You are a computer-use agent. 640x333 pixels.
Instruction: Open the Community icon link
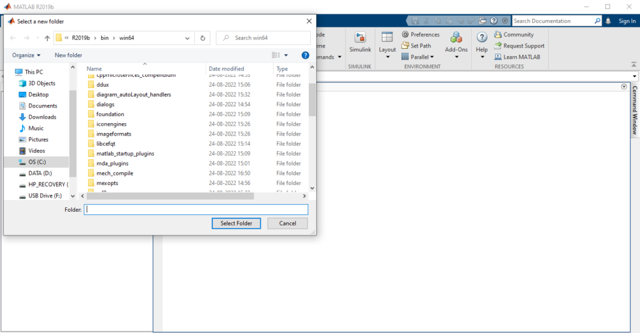tap(497, 34)
